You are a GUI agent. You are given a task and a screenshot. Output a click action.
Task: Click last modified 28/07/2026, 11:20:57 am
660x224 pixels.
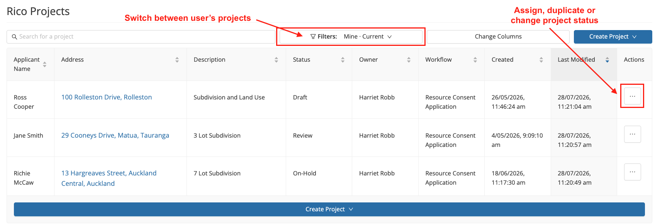click(x=575, y=140)
